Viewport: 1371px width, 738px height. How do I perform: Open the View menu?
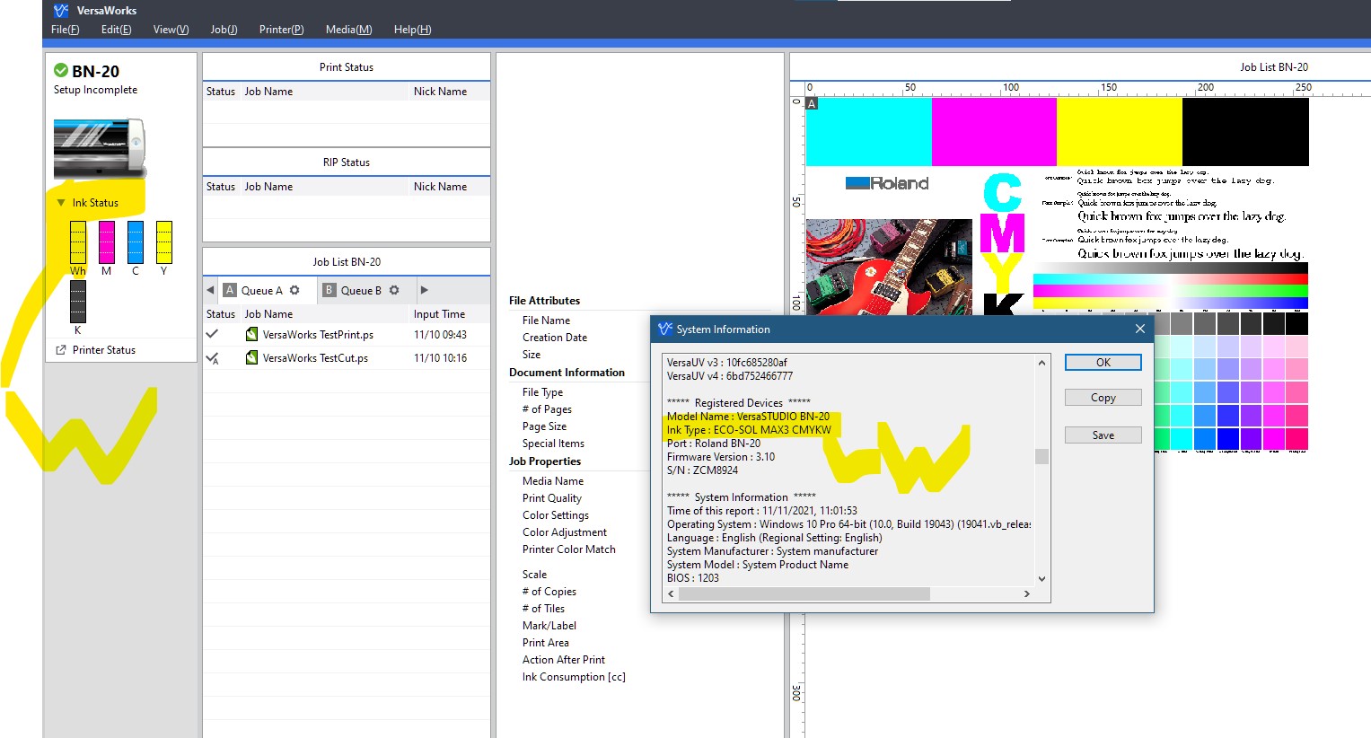point(171,30)
